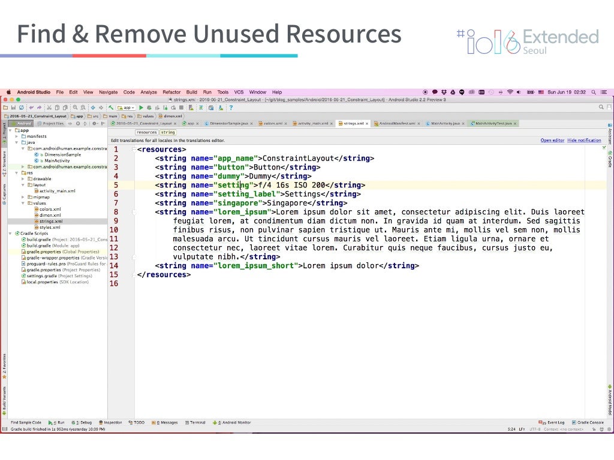Viewport: 614px width, 460px height.
Task: Open the VCS menu
Action: [239, 92]
